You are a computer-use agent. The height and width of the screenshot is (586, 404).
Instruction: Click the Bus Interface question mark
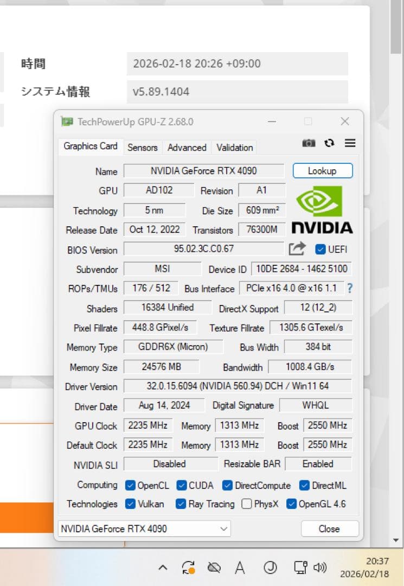[x=349, y=288]
